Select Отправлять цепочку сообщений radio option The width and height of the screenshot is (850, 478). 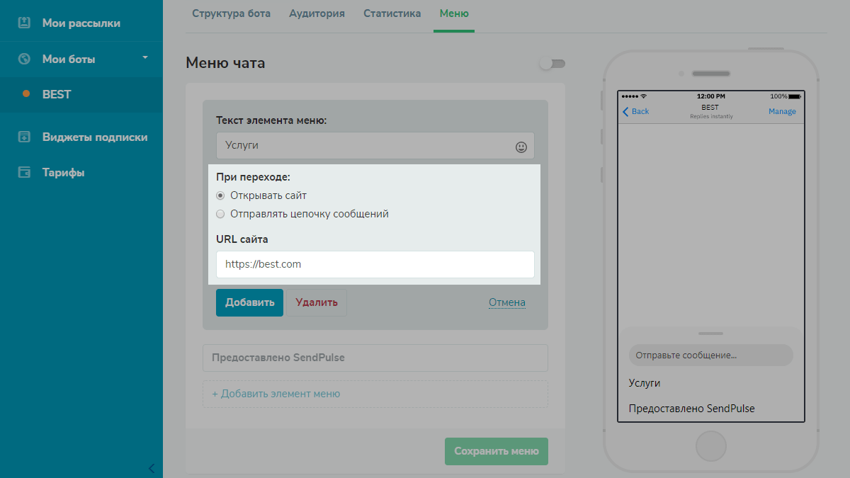tap(220, 214)
